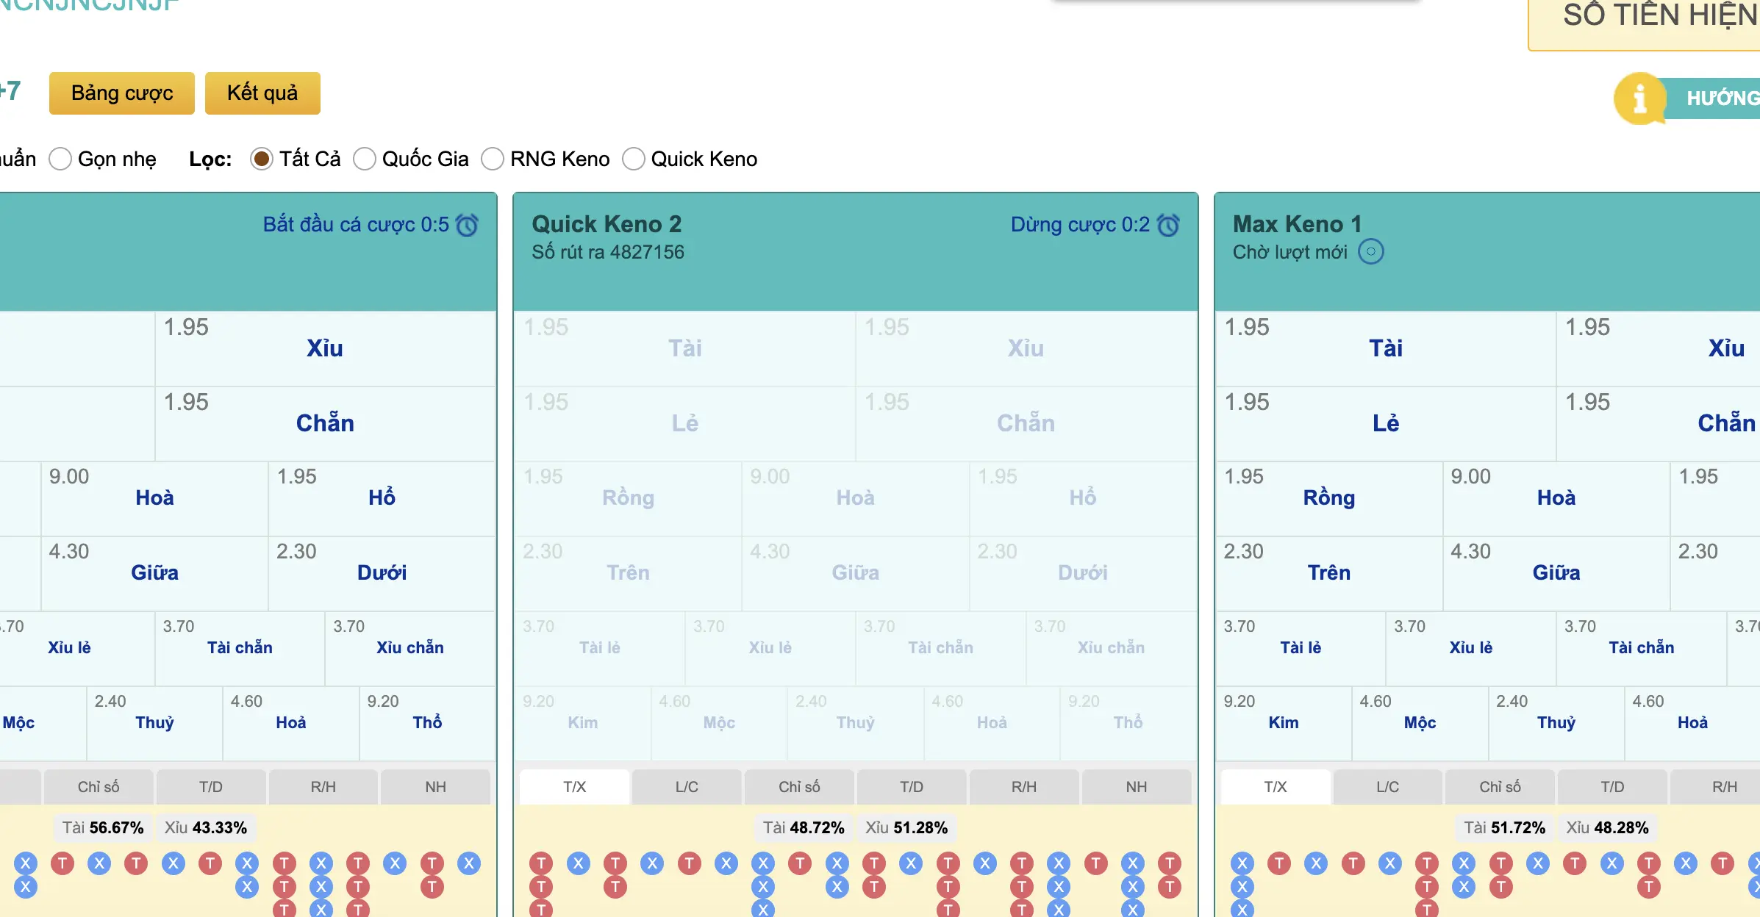Bet on Tài 1.95 in Max Keno 1
Image resolution: width=1760 pixels, height=917 pixels.
click(1386, 349)
